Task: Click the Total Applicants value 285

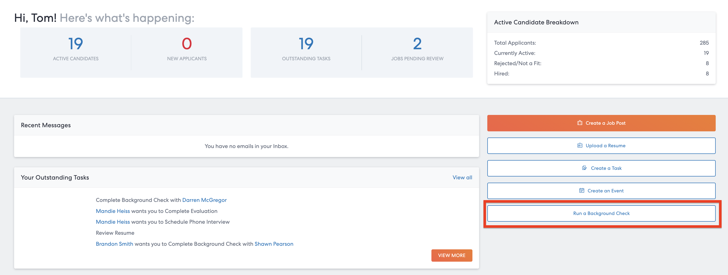Action: pos(704,43)
